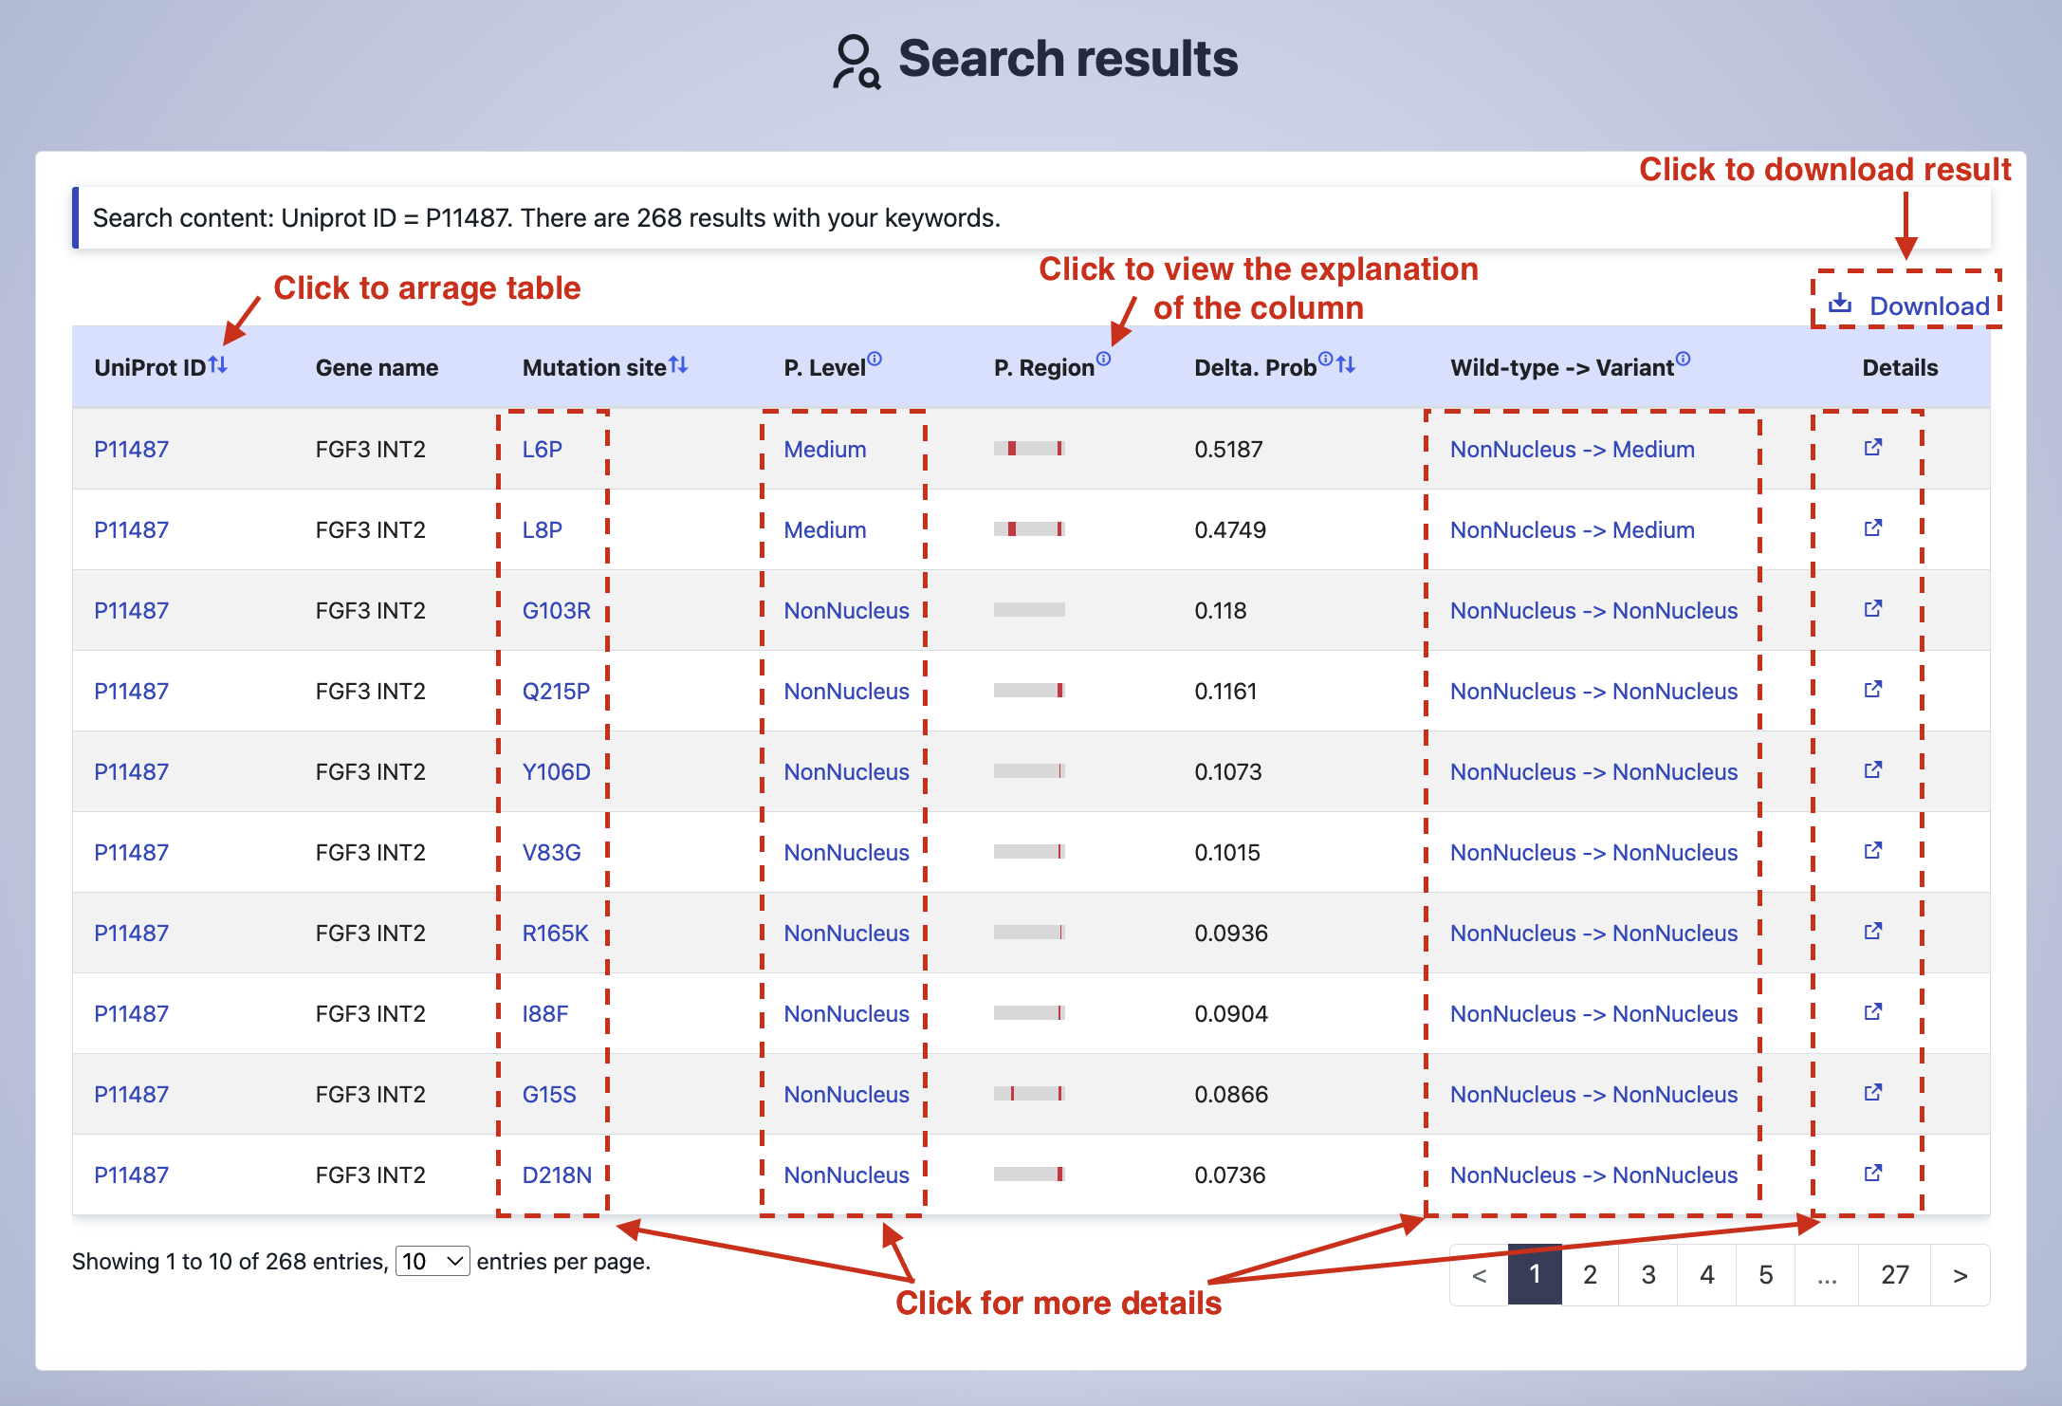Jump to last page 27
Image resolution: width=2062 pixels, height=1406 pixels.
1894,1275
